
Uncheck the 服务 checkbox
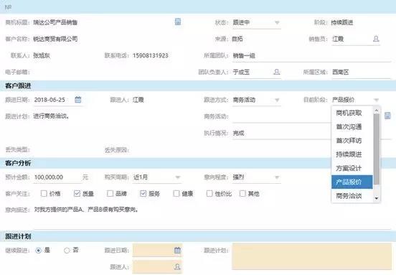pyautogui.click(x=143, y=193)
